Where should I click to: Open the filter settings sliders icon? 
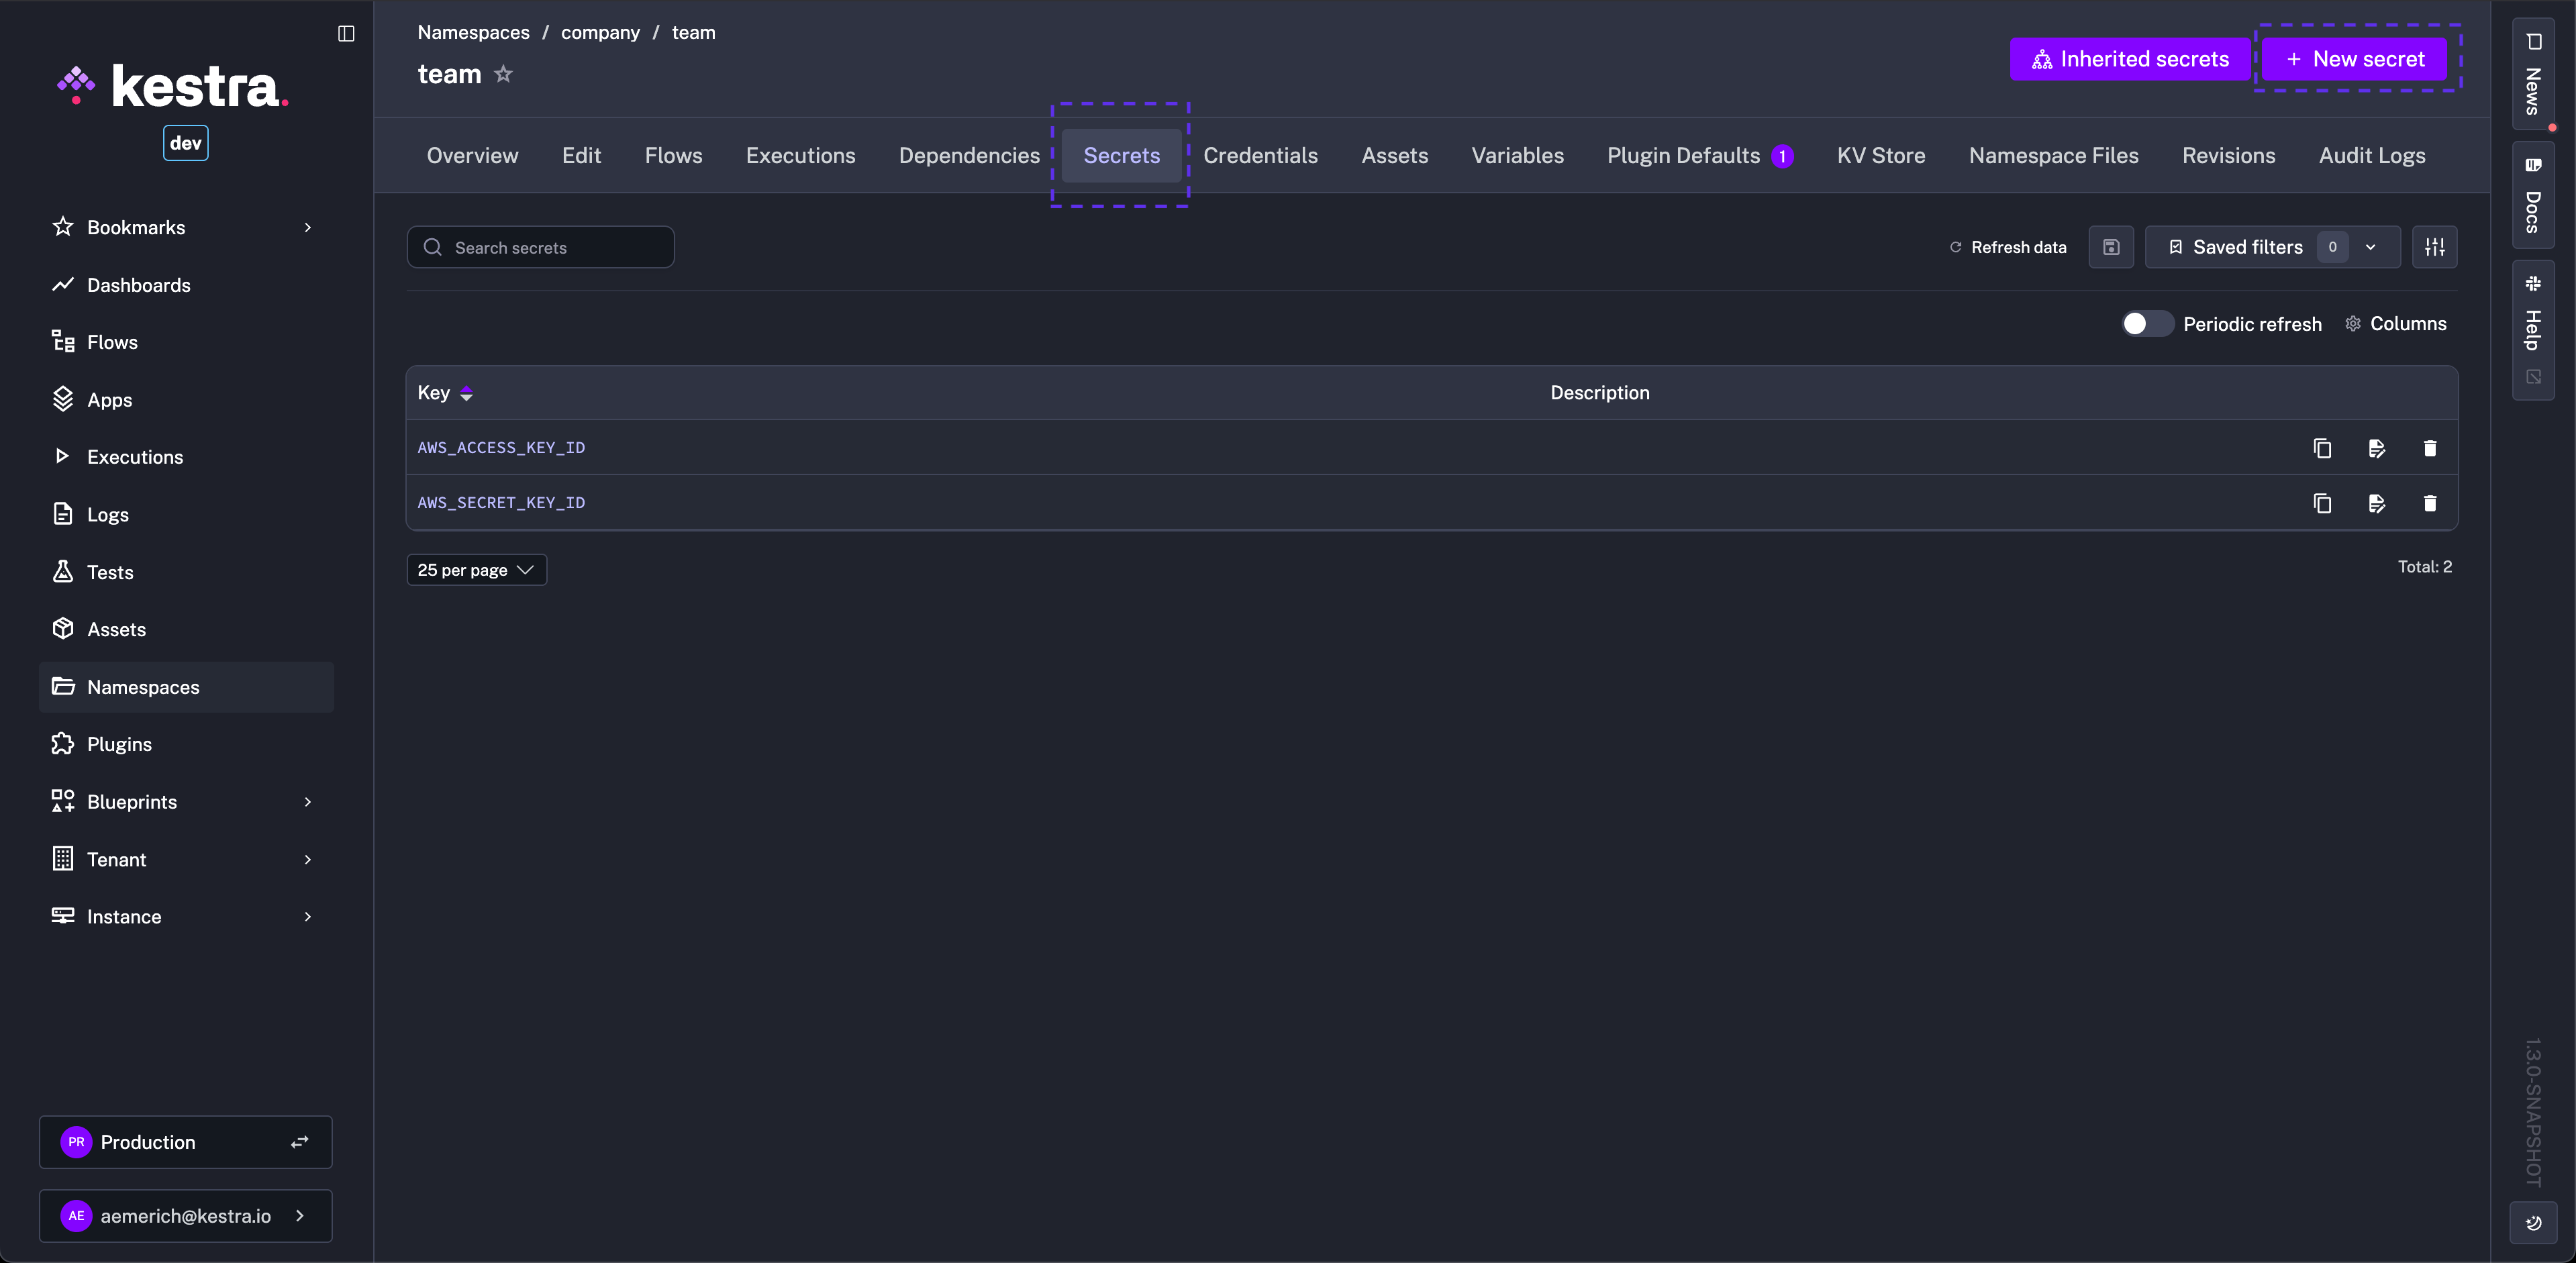(x=2435, y=247)
